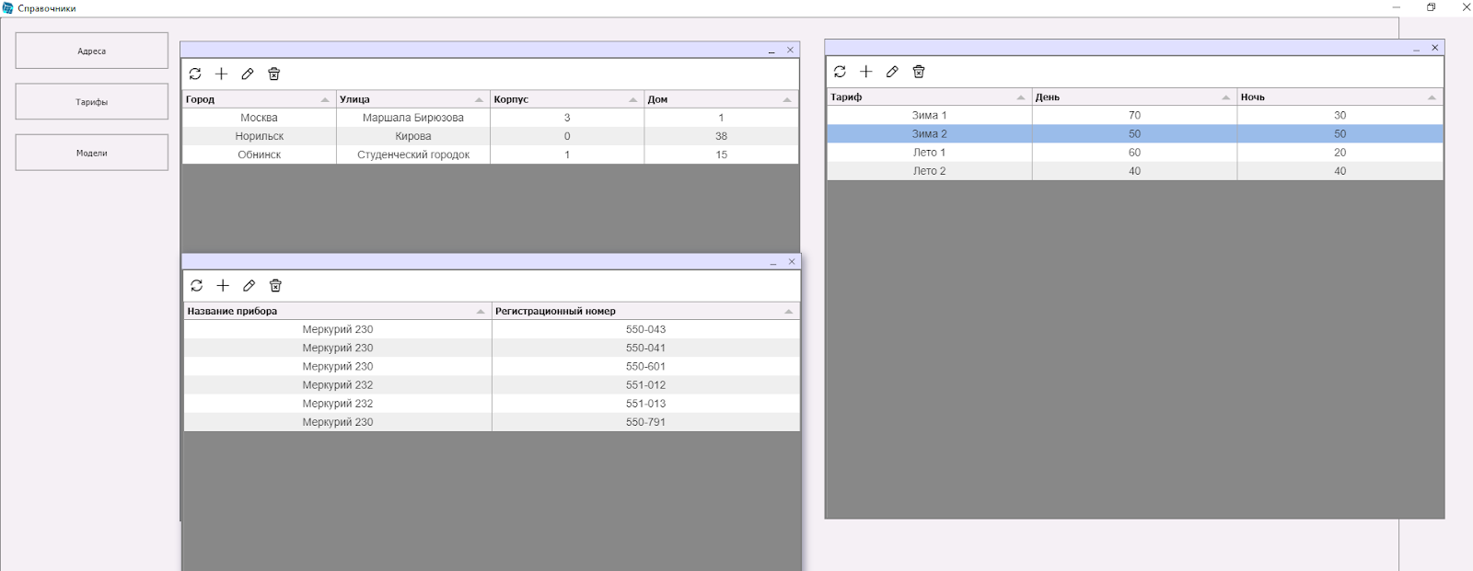Delete record in device models window
Viewport: 1473px width, 571px height.
[x=275, y=286]
